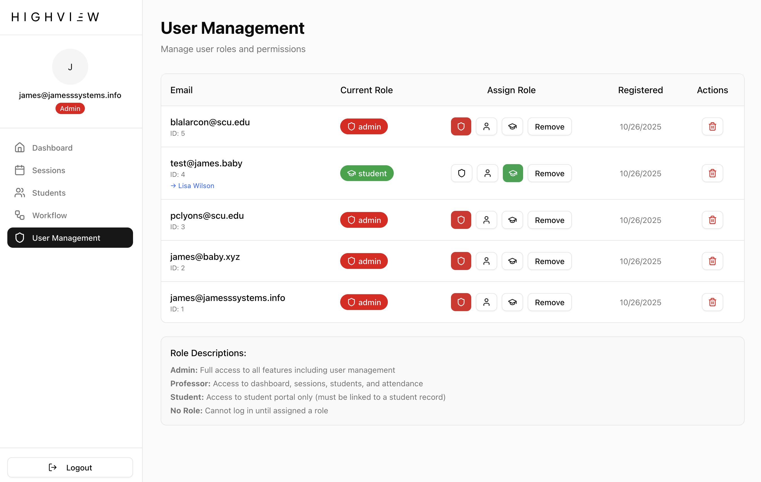This screenshot has width=761, height=482.
Task: Remove role from pclyons@scu.edu
Action: pos(549,220)
